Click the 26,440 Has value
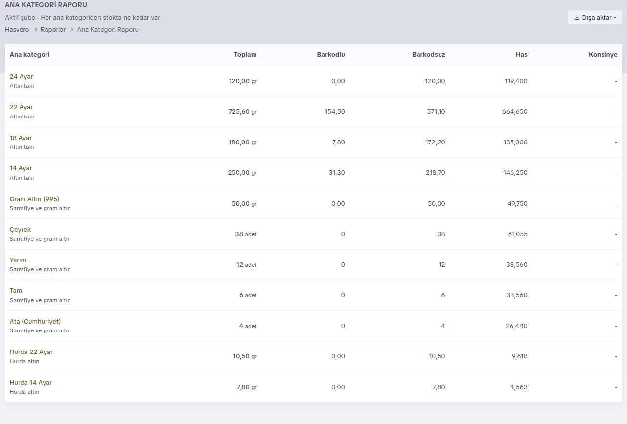This screenshot has height=424, width=627. tap(517, 326)
